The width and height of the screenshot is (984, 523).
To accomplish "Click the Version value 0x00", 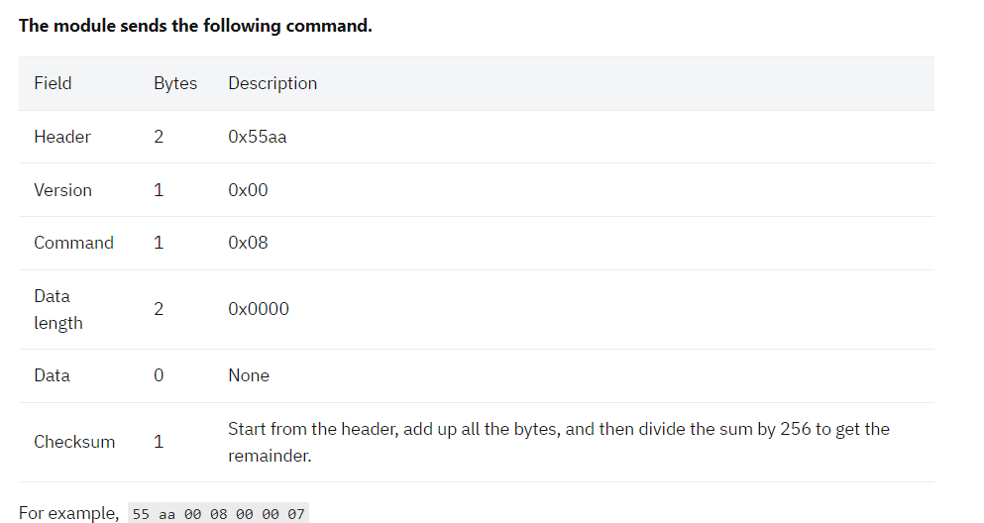I will click(248, 190).
